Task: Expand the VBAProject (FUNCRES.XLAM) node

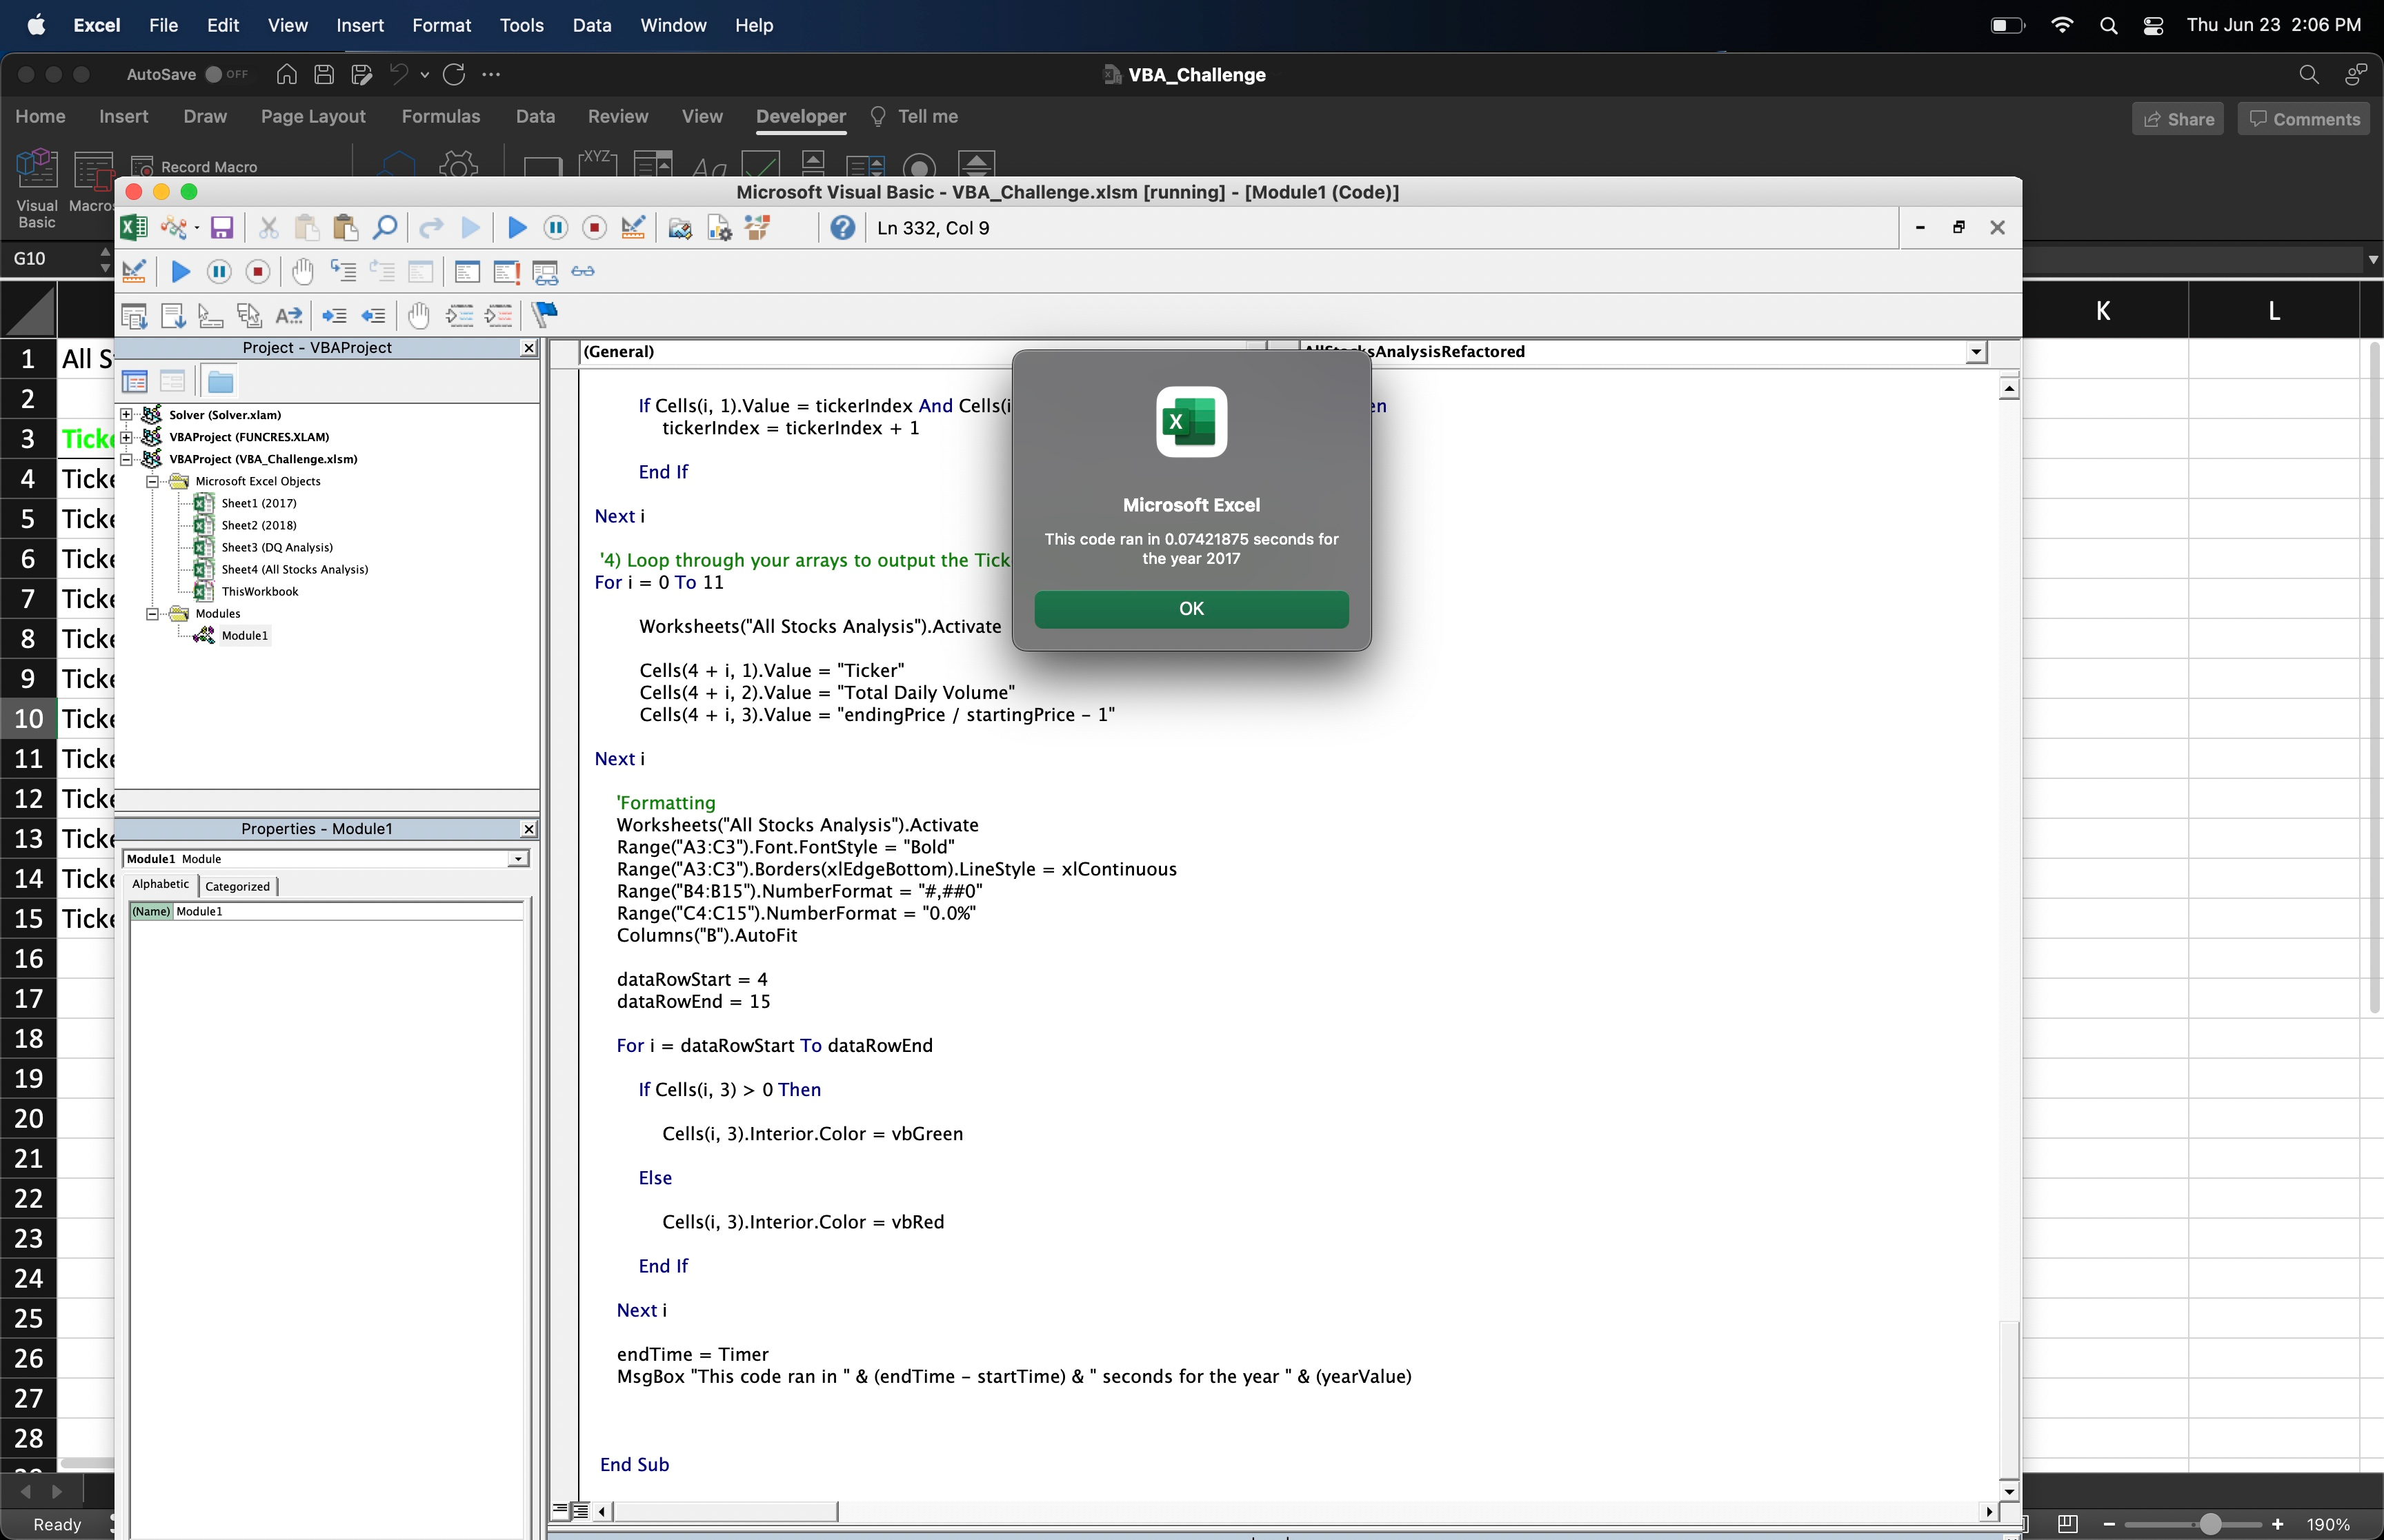Action: [x=126, y=436]
